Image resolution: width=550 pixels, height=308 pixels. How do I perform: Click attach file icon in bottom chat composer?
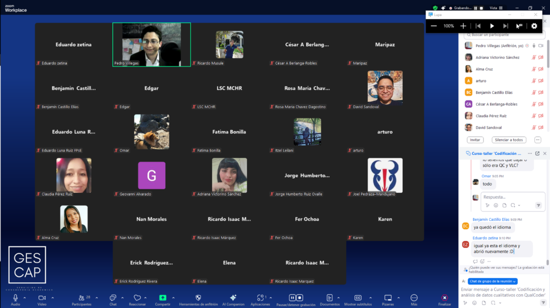(484, 303)
